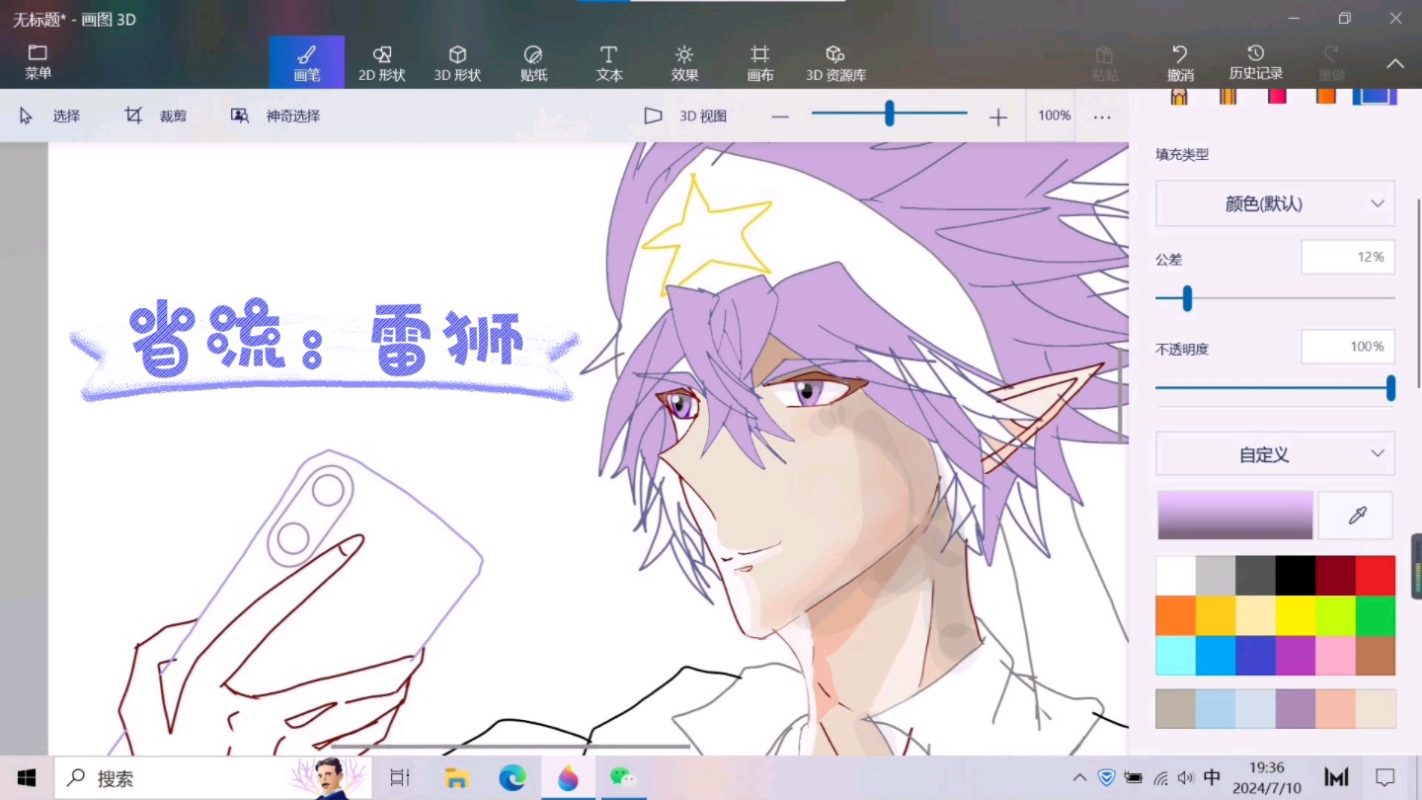This screenshot has width=1422, height=800.
Task: Activate the 裁剪 crop tool
Action: click(156, 116)
